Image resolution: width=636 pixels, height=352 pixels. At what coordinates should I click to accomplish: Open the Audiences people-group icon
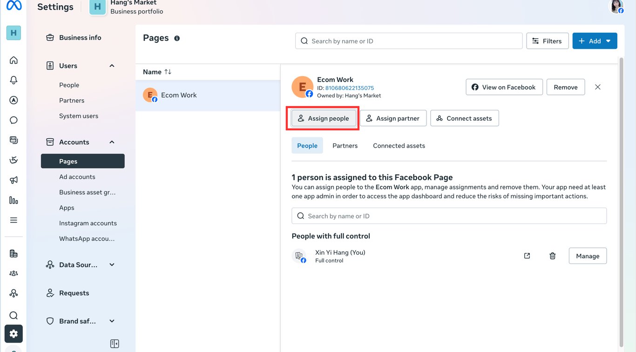pos(14,273)
